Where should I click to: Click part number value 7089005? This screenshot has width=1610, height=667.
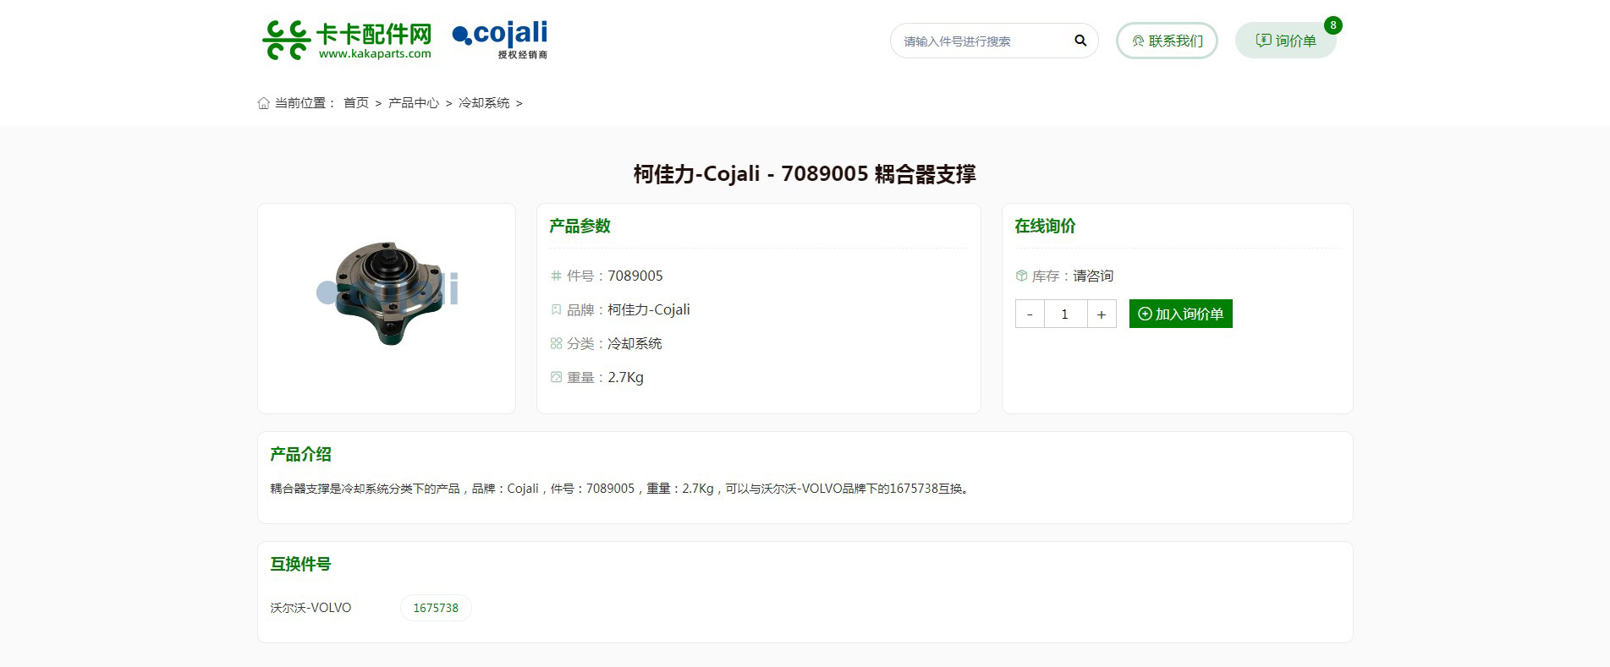[635, 276]
